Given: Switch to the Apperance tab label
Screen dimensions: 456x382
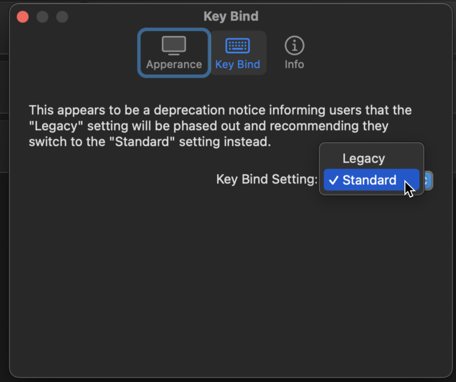Looking at the screenshot, I should pyautogui.click(x=174, y=64).
